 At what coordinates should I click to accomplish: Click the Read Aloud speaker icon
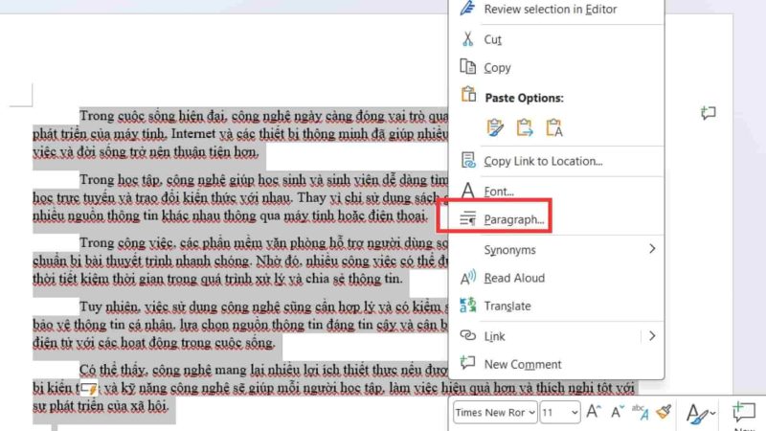pos(467,278)
